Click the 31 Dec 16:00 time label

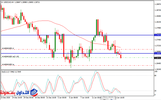[x=51, y=98]
